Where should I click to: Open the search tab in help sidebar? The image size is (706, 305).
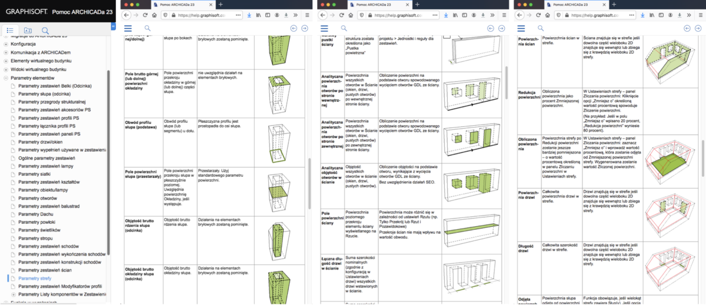tap(45, 30)
